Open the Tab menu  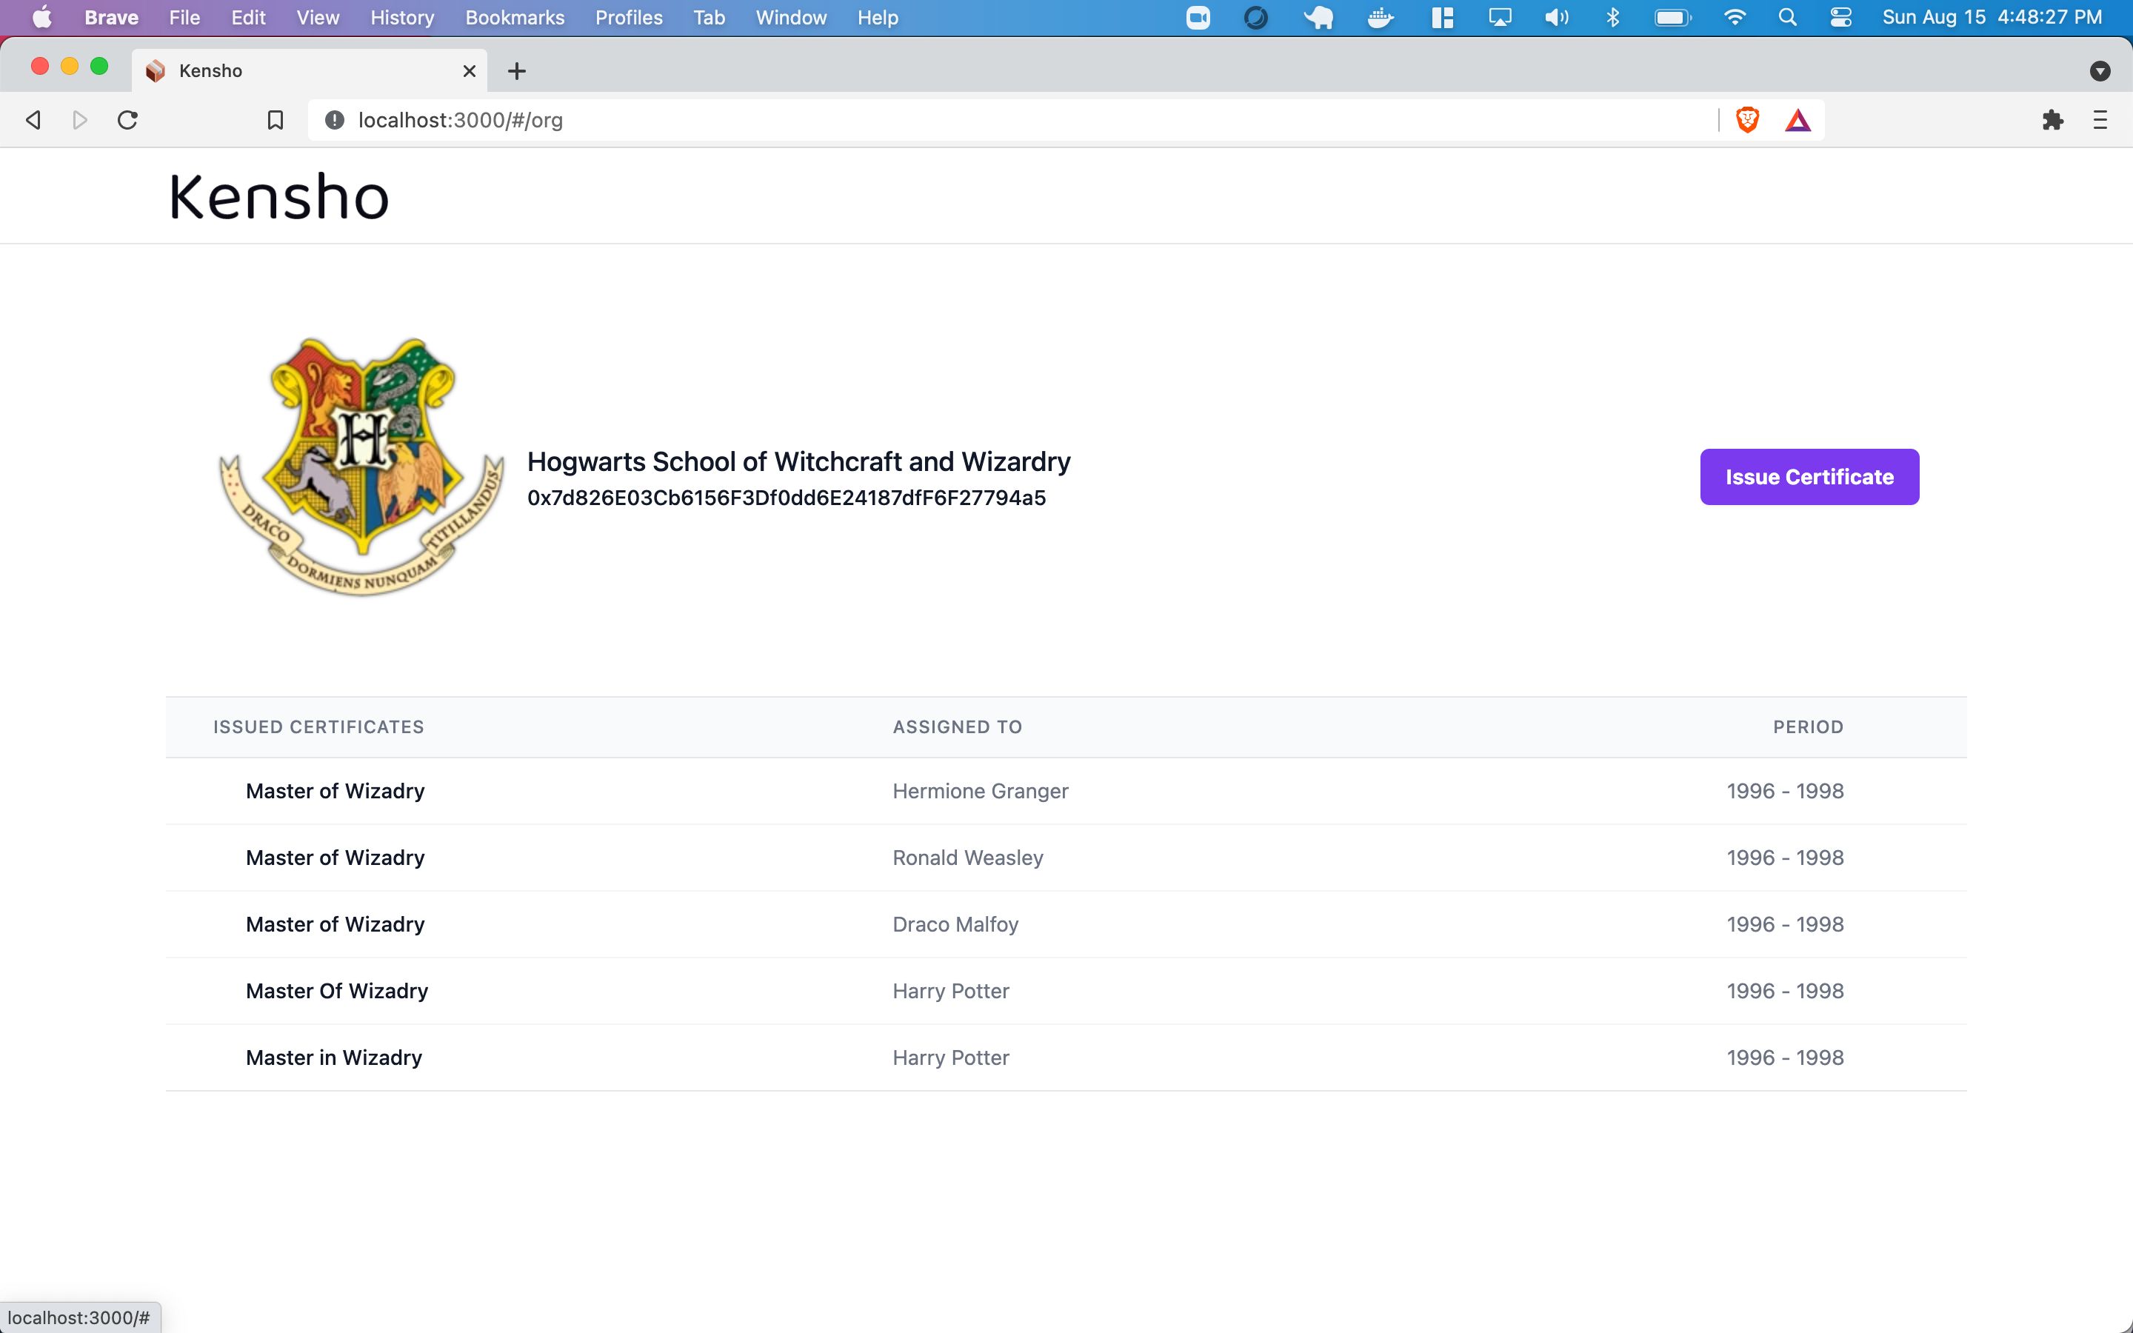709,18
